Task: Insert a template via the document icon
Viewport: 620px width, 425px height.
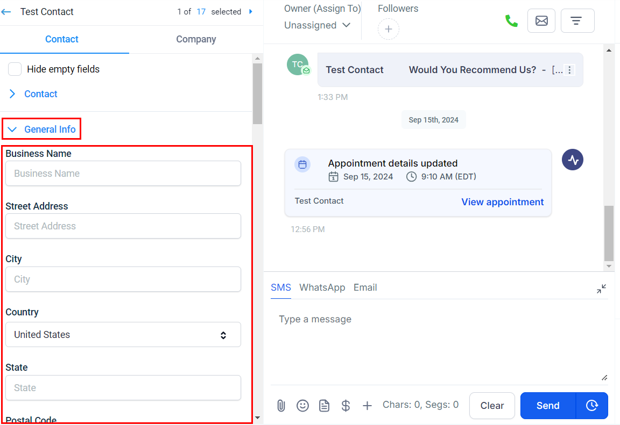Action: click(324, 406)
